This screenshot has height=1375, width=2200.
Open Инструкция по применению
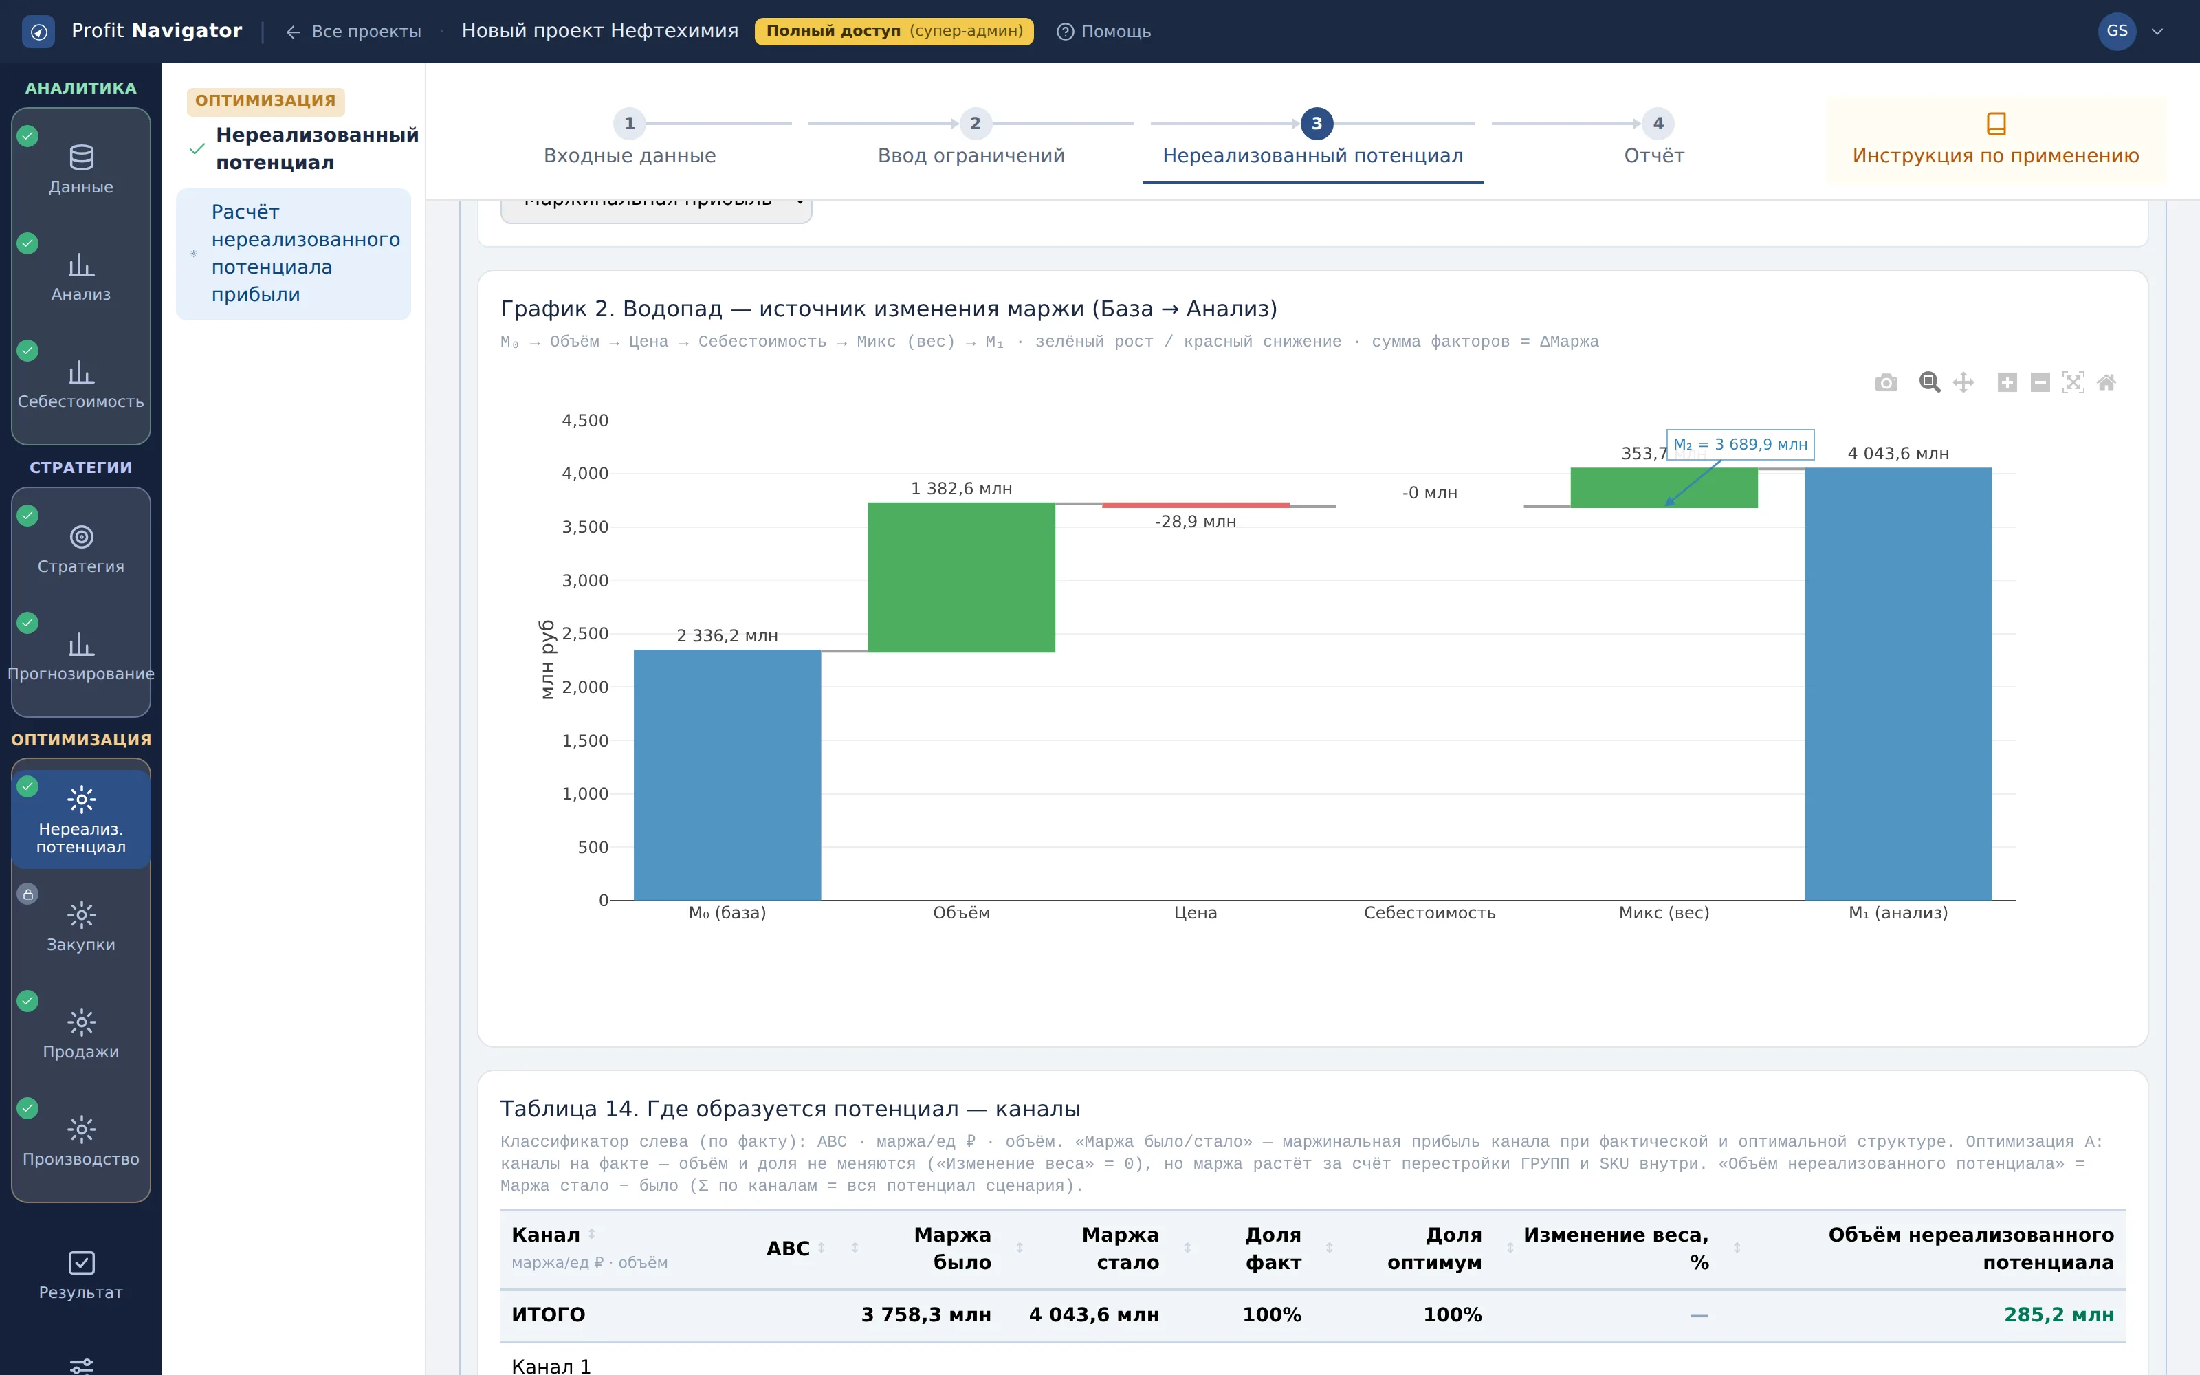[x=1996, y=140]
